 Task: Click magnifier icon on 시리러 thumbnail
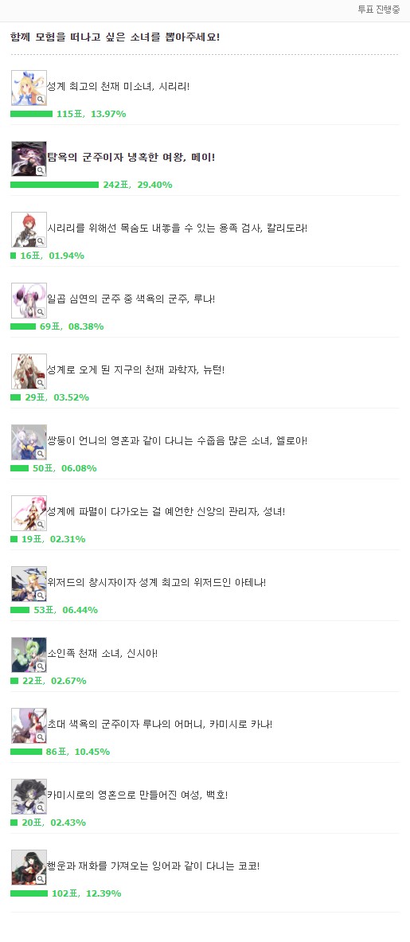pyautogui.click(x=41, y=100)
